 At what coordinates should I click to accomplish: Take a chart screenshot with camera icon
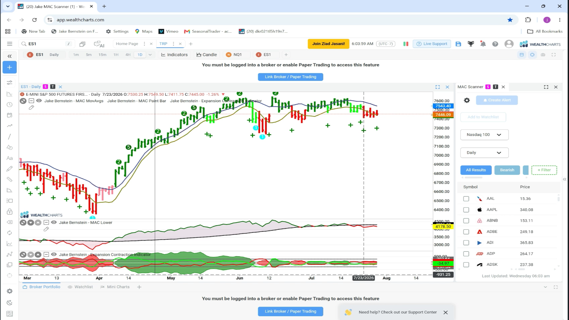pyautogui.click(x=543, y=55)
